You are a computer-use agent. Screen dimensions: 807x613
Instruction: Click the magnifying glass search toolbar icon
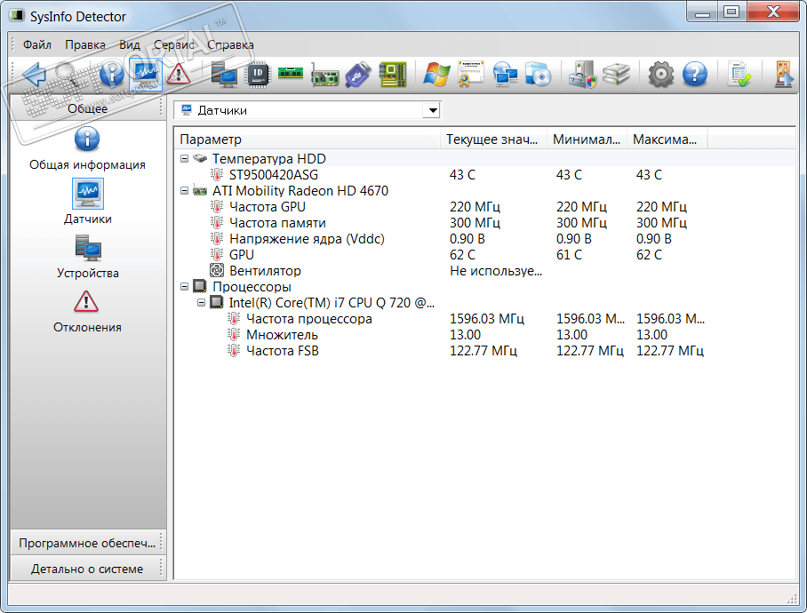click(68, 76)
